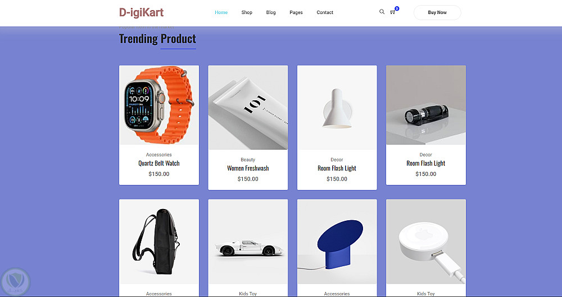The image size is (562, 297).
Task: Open the Shop menu
Action: pos(247,12)
